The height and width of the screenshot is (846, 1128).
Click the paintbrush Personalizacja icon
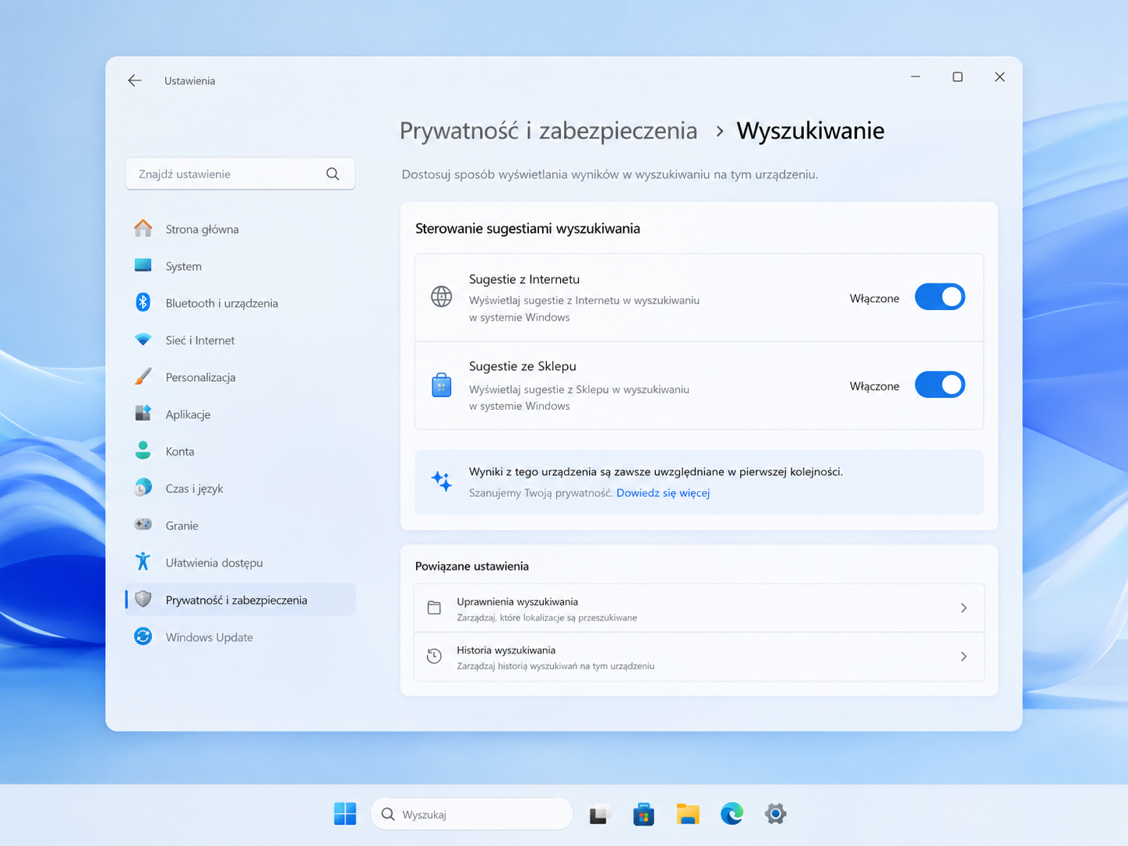(143, 376)
